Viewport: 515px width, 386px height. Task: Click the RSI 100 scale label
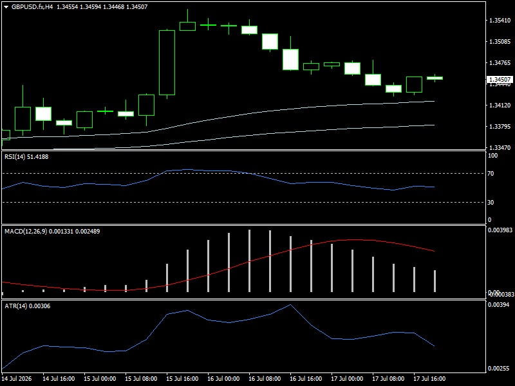click(x=492, y=156)
